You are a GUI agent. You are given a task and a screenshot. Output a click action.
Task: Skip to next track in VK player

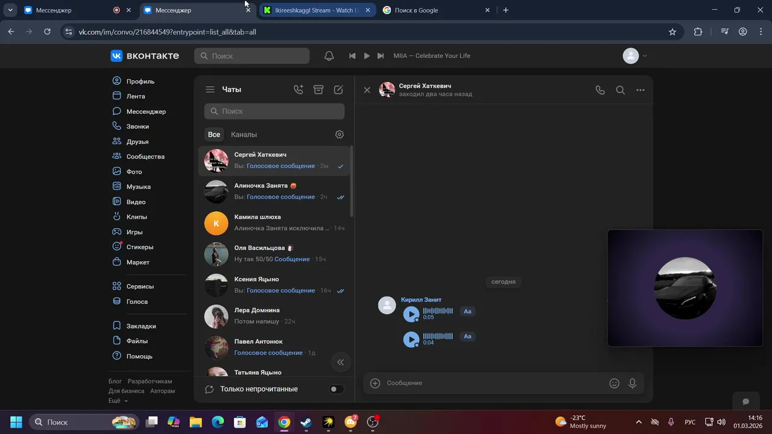(x=381, y=55)
